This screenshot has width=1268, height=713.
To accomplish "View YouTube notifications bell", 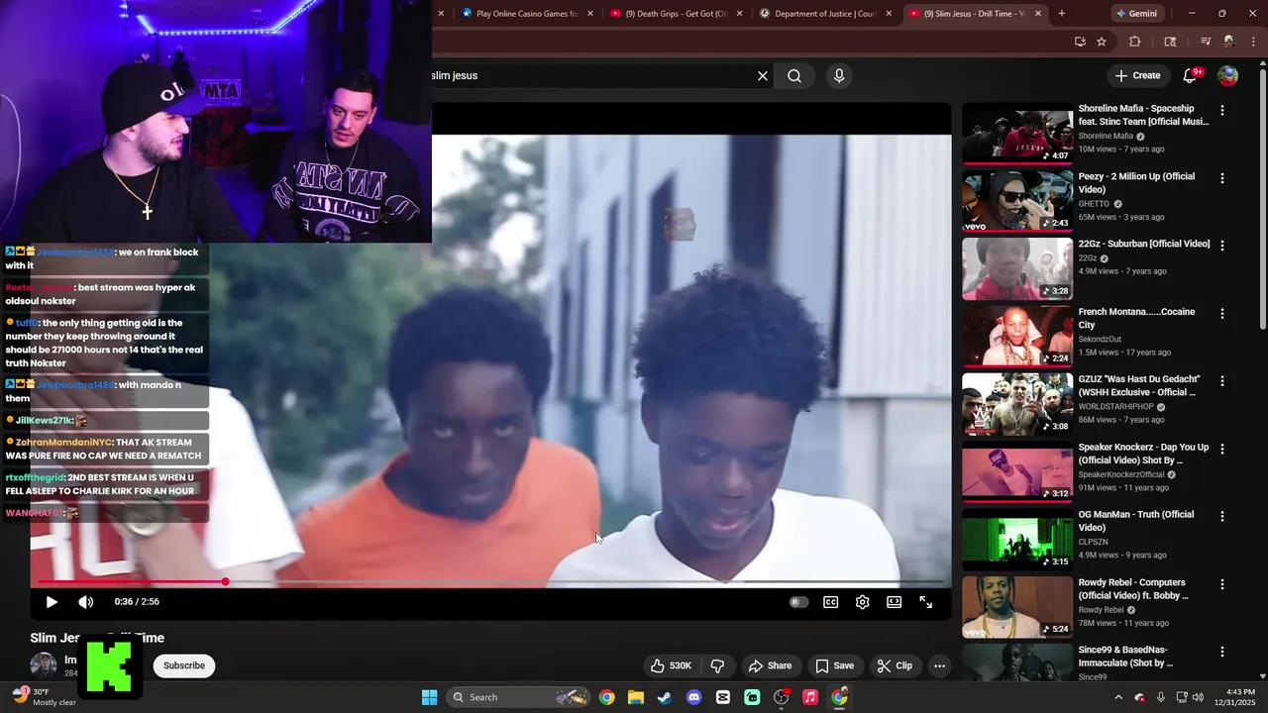I will click(x=1191, y=75).
